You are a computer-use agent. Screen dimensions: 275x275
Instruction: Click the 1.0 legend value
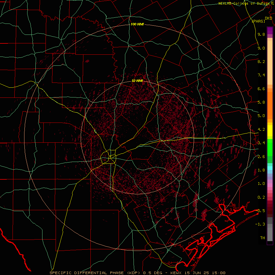pyautogui.click(x=261, y=184)
